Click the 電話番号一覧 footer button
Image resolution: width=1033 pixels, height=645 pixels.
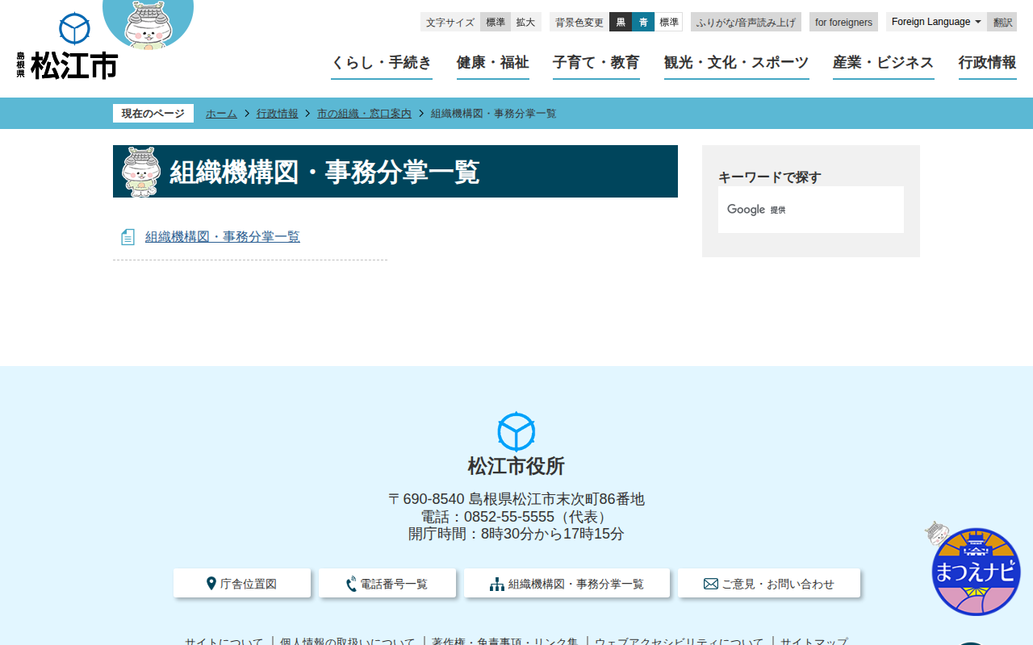click(x=387, y=584)
